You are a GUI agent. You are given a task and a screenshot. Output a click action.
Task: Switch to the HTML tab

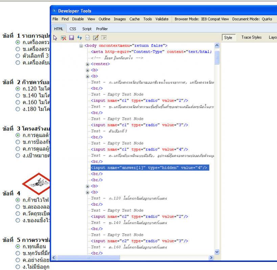[59, 29]
